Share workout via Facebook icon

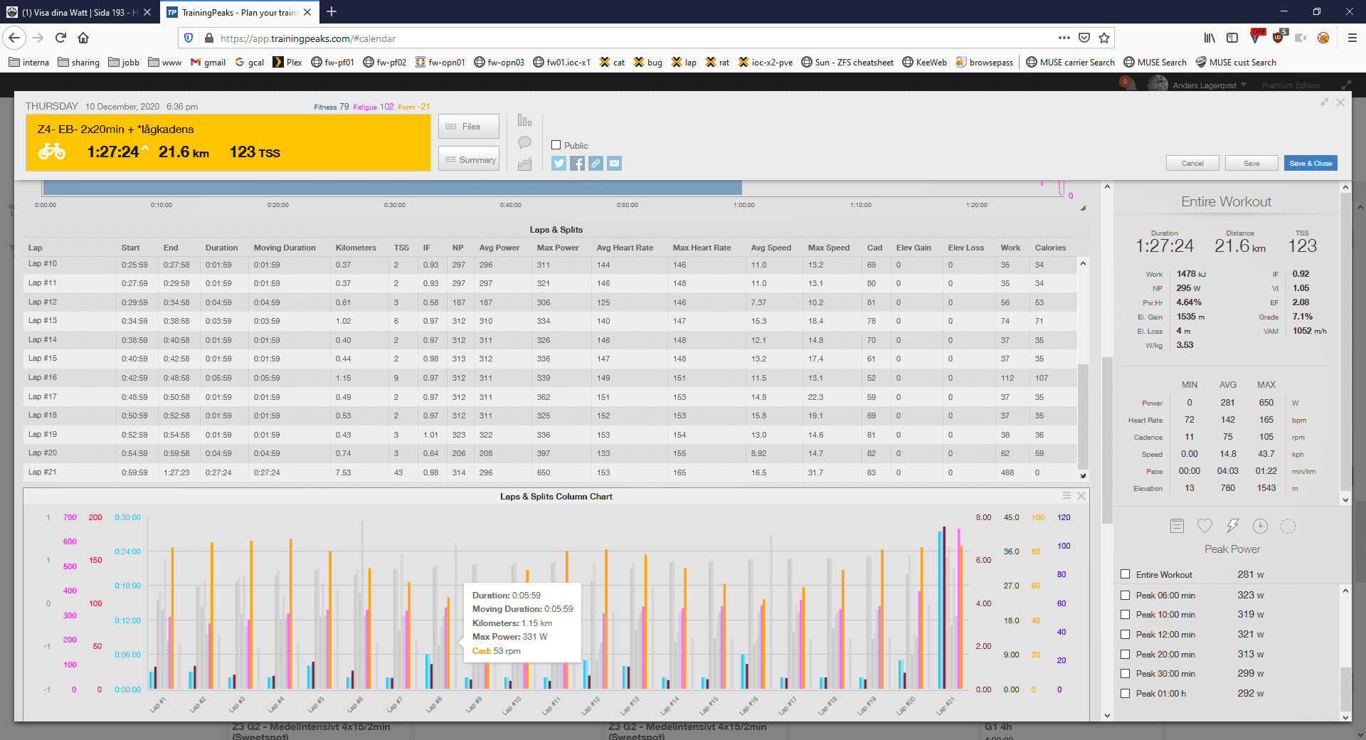pyautogui.click(x=577, y=164)
